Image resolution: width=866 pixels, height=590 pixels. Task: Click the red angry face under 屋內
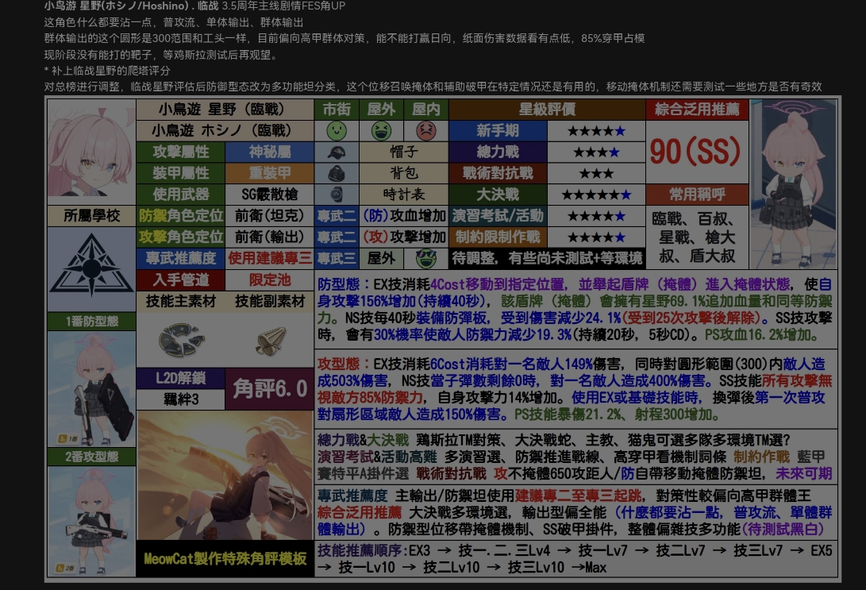point(425,131)
